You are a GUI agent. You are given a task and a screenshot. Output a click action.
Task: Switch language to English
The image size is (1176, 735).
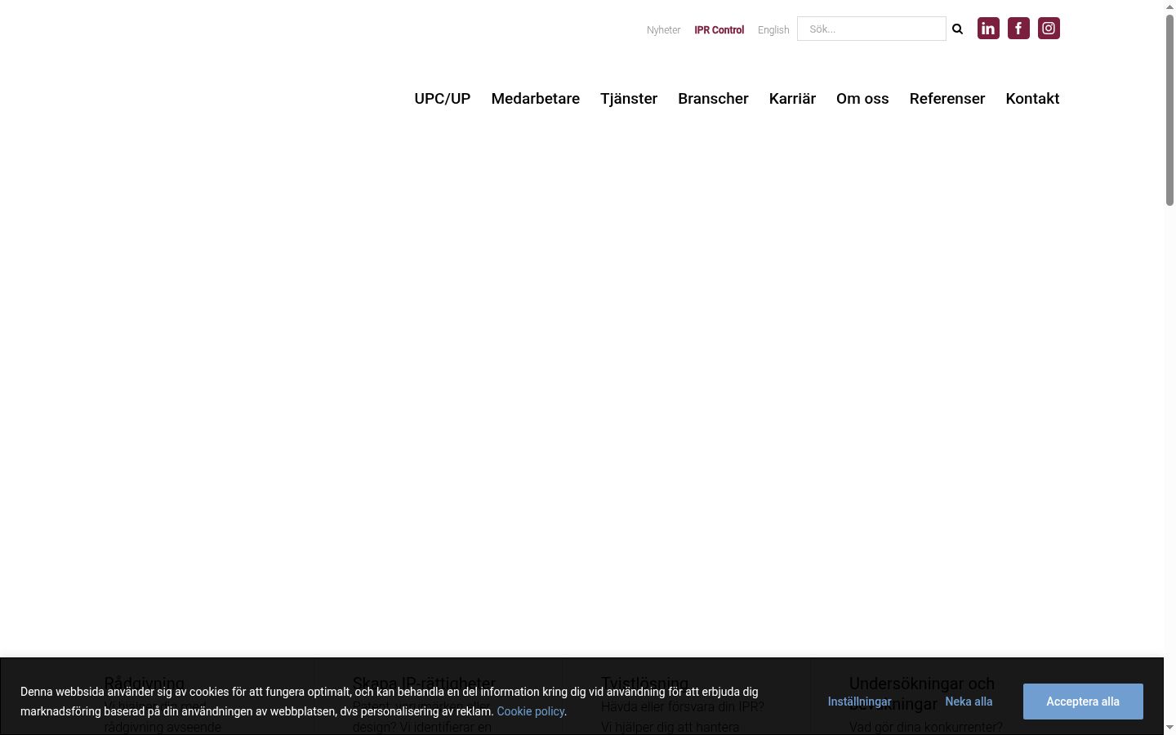pos(773,30)
